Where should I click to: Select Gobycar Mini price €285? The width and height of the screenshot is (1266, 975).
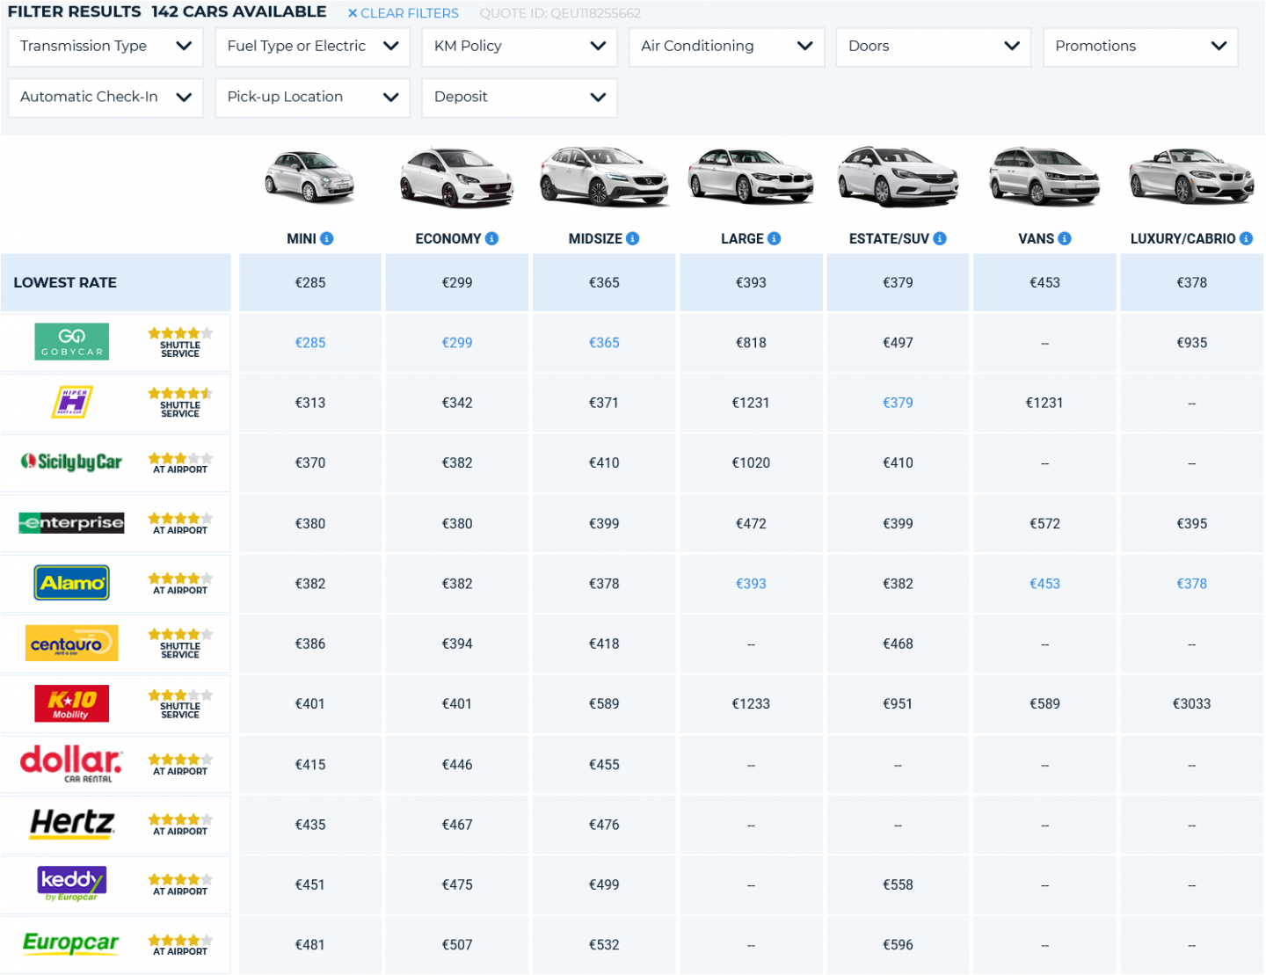pyautogui.click(x=310, y=343)
